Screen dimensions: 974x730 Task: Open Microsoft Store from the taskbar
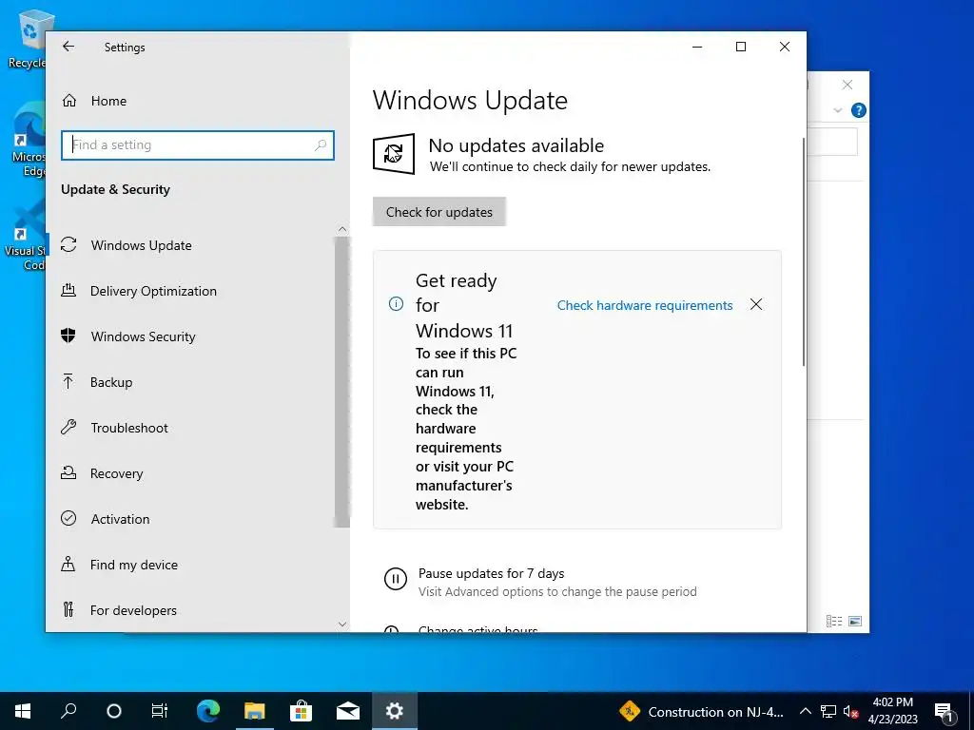point(301,711)
